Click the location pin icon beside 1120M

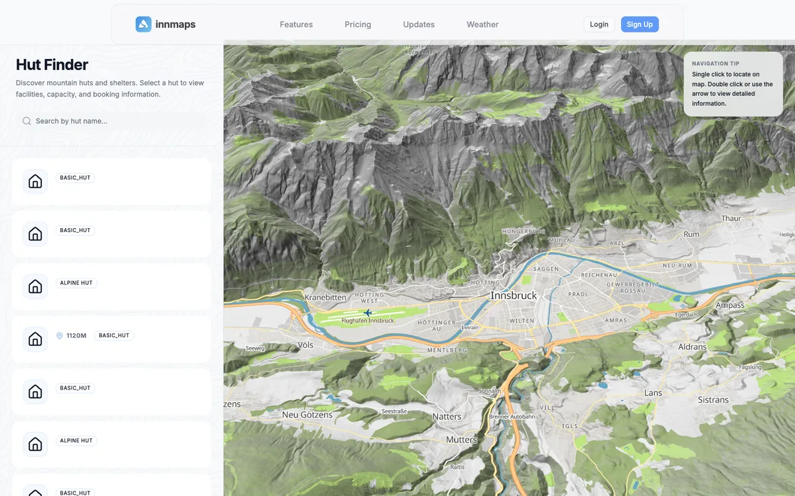(x=60, y=336)
